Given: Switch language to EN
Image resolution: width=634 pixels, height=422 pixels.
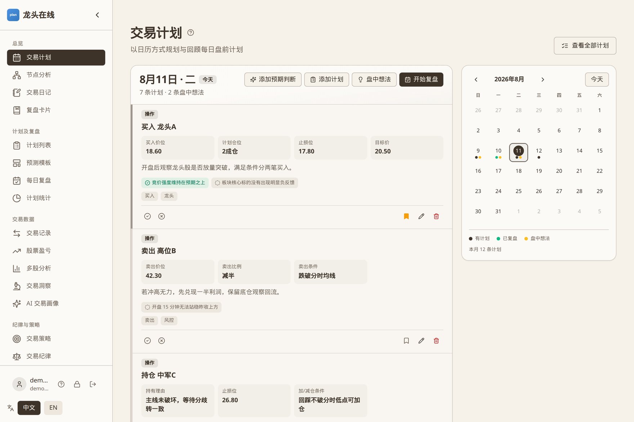Looking at the screenshot, I should 53,408.
